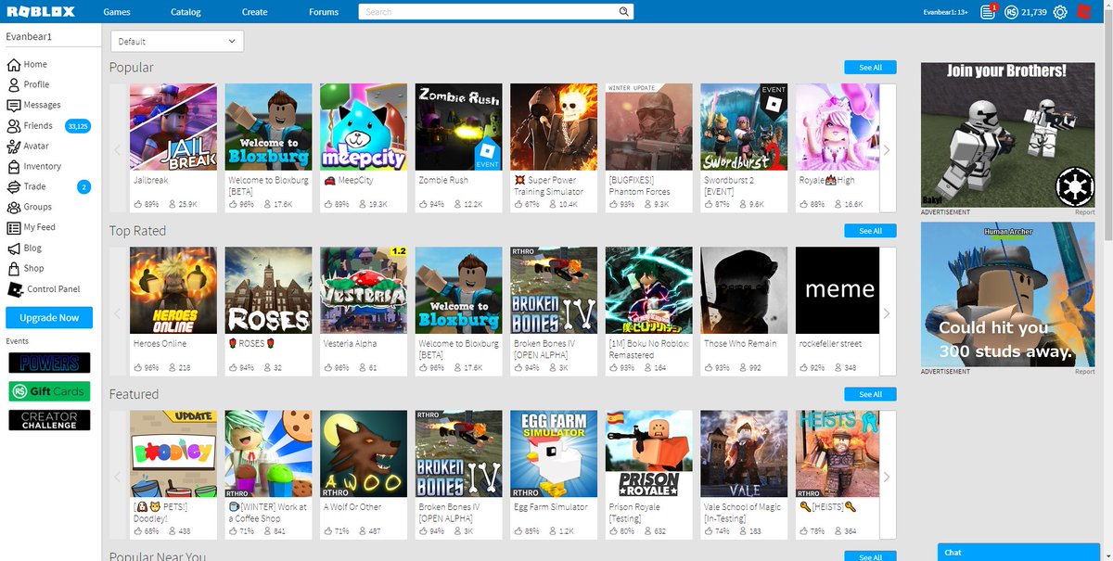Click the Roblox logo in header
Viewport: 1113px width, 561px height.
coord(41,11)
